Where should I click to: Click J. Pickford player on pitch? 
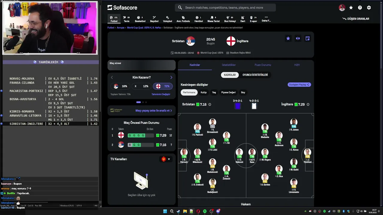(307, 156)
